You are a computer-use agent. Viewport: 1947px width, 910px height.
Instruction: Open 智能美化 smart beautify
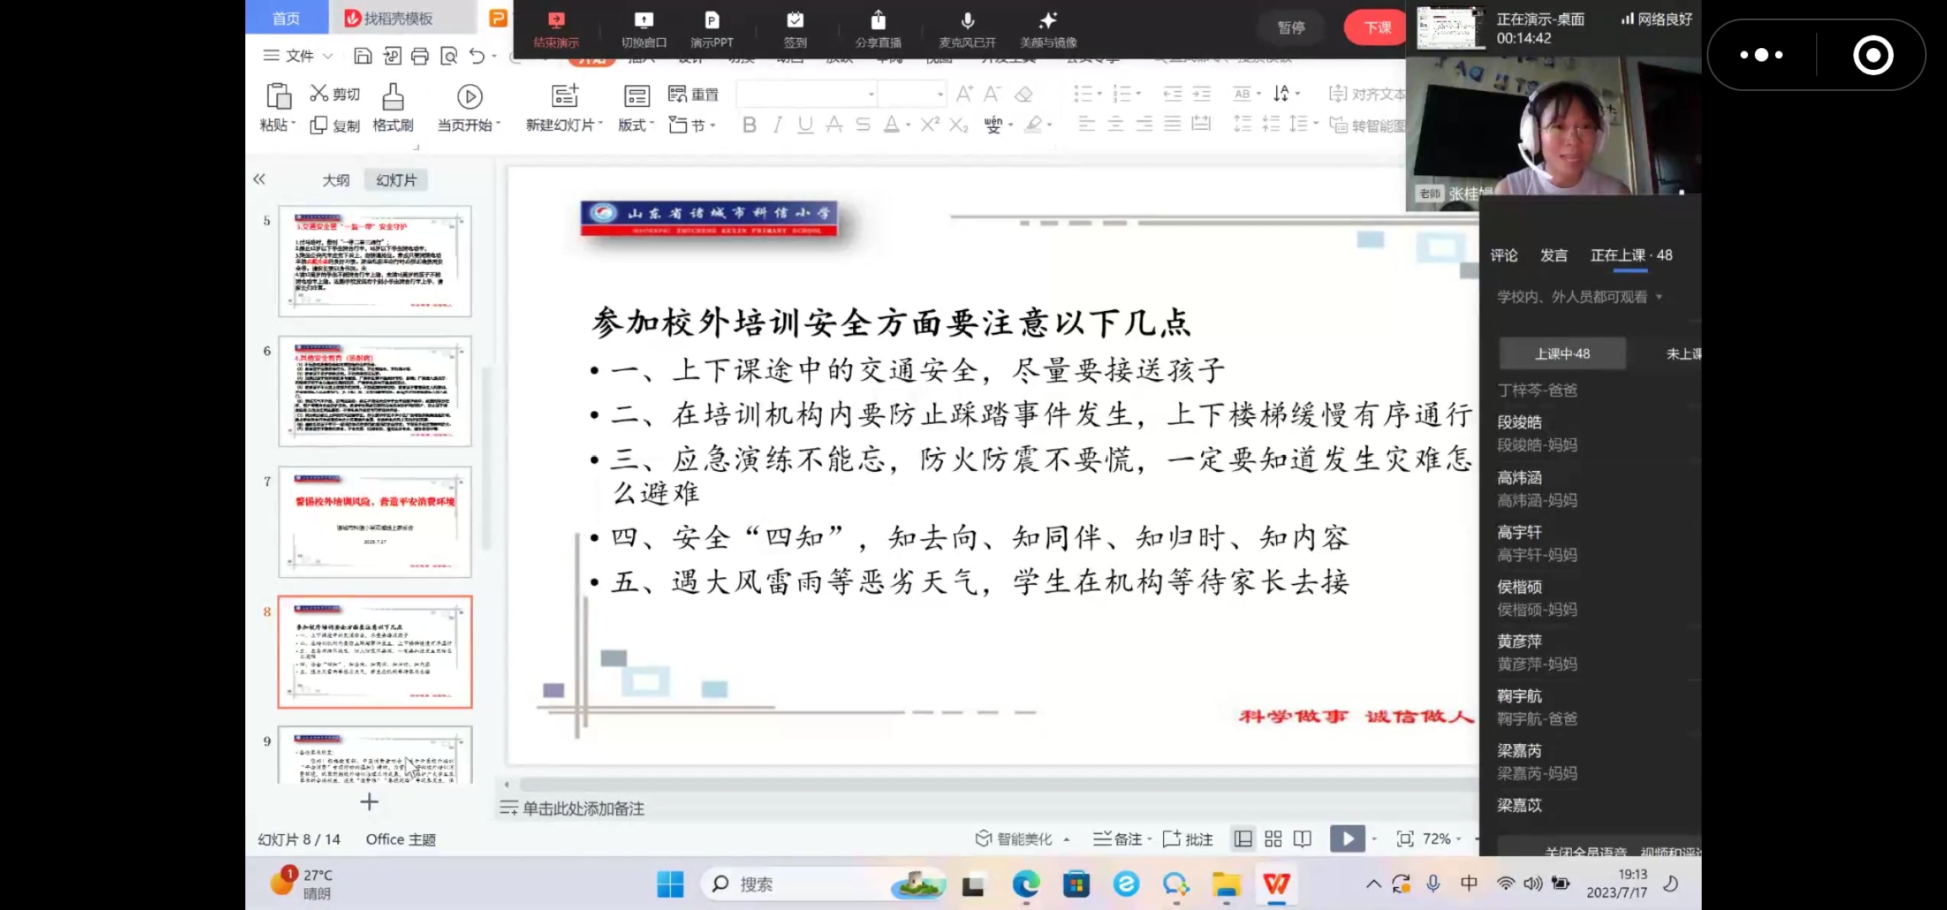tap(1022, 839)
